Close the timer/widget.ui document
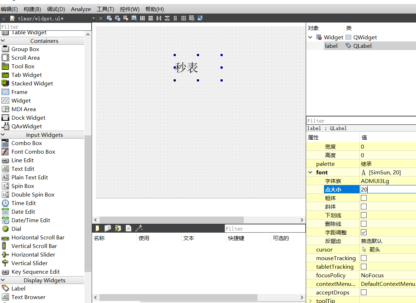 tap(101, 18)
